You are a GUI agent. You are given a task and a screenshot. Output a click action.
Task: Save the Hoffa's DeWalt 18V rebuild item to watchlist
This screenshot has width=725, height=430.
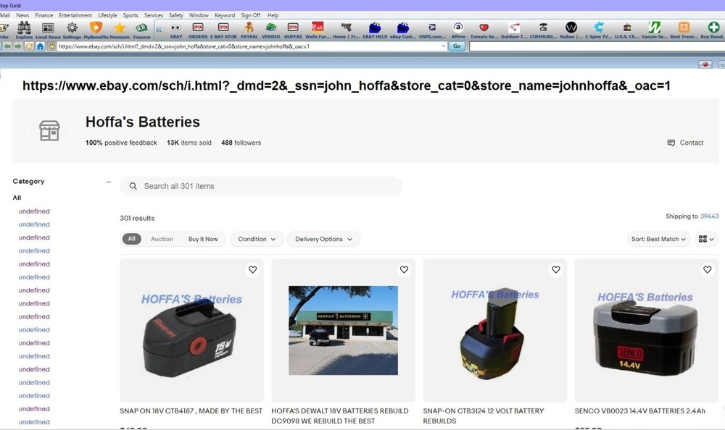(404, 270)
